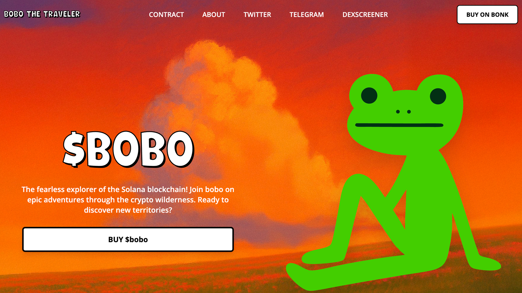Click the frog's right dark eye
This screenshot has width=522, height=293.
[438, 96]
